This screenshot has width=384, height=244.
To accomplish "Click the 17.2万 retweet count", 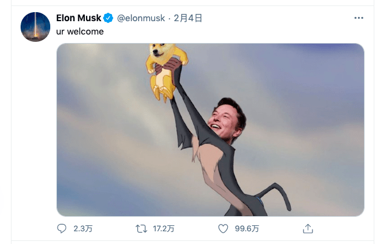I will tap(164, 229).
